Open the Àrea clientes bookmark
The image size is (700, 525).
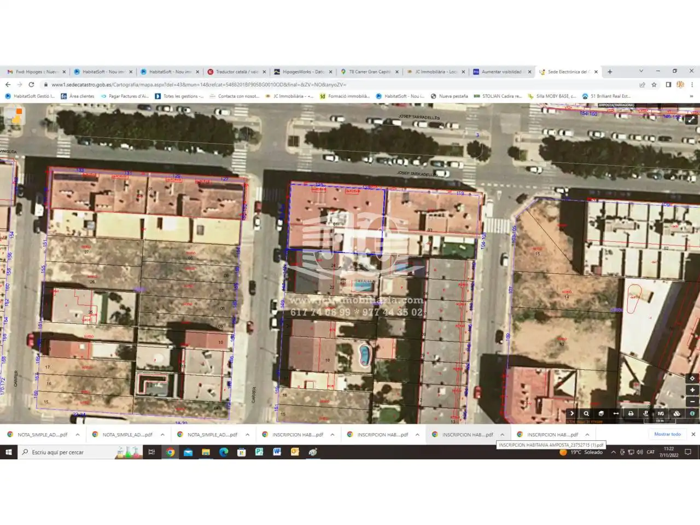point(78,96)
